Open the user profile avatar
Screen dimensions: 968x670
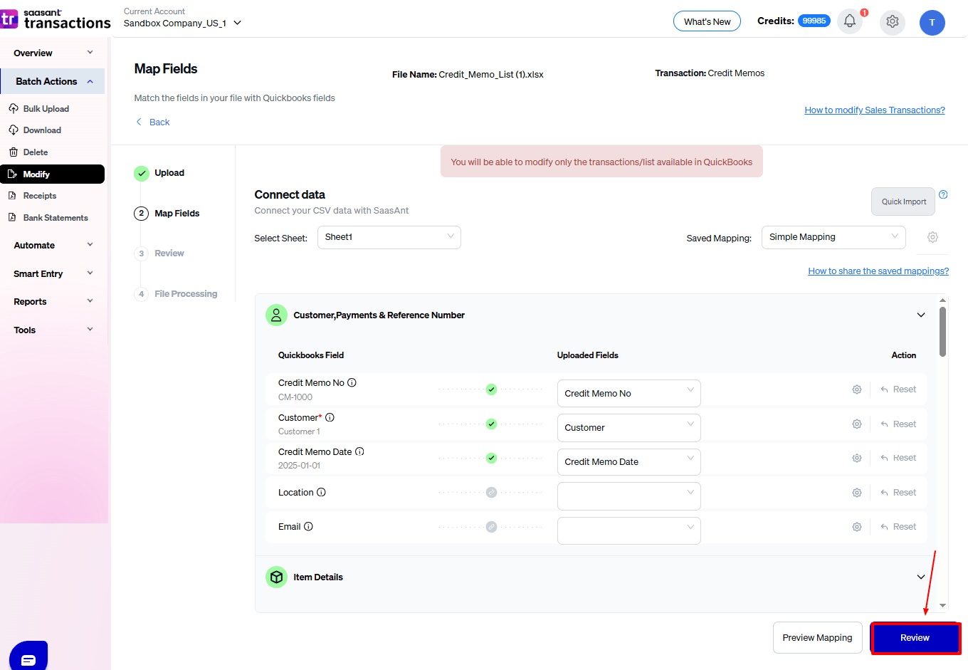pyautogui.click(x=932, y=22)
